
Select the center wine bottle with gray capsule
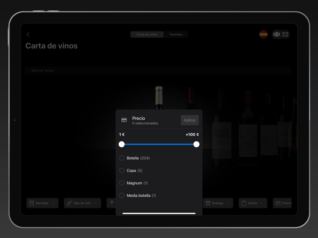tap(159, 98)
